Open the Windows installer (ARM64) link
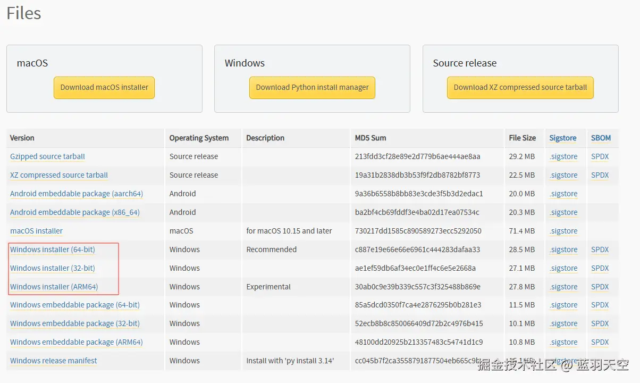 click(54, 287)
